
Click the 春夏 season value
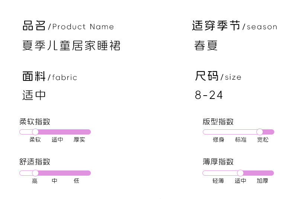tap(206, 46)
